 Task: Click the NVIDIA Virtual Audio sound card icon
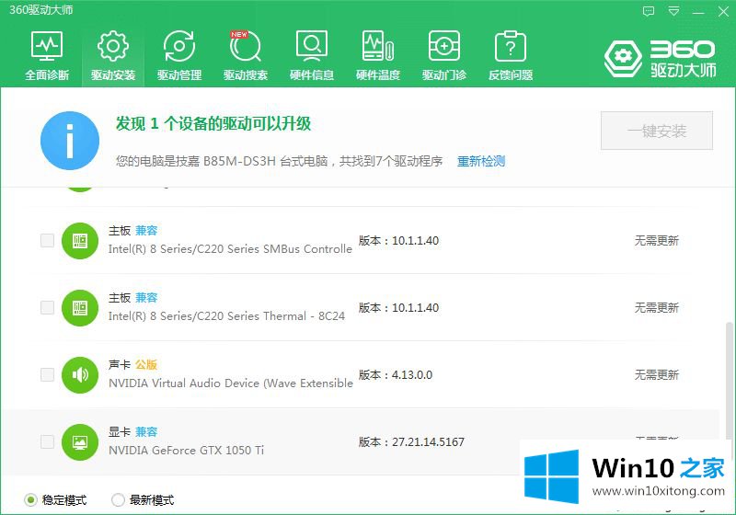point(80,375)
